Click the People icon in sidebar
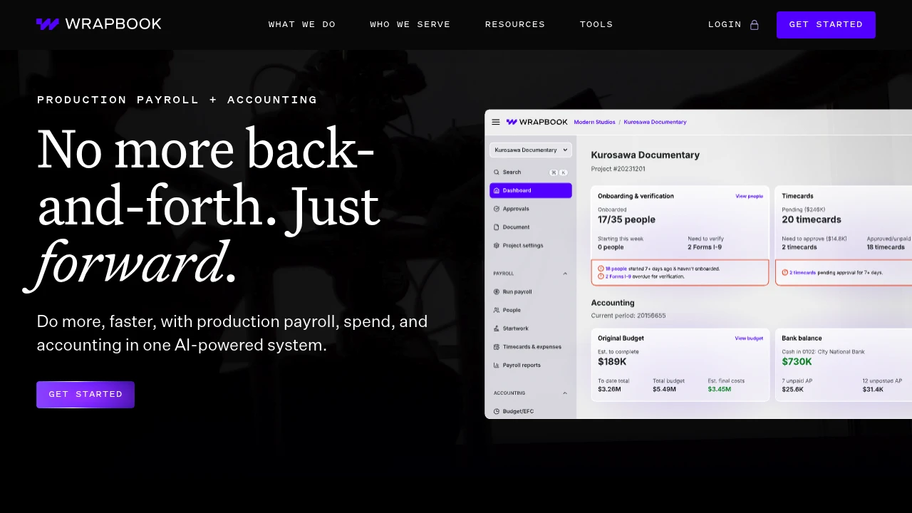Screen dimensions: 912x513 point(497,311)
